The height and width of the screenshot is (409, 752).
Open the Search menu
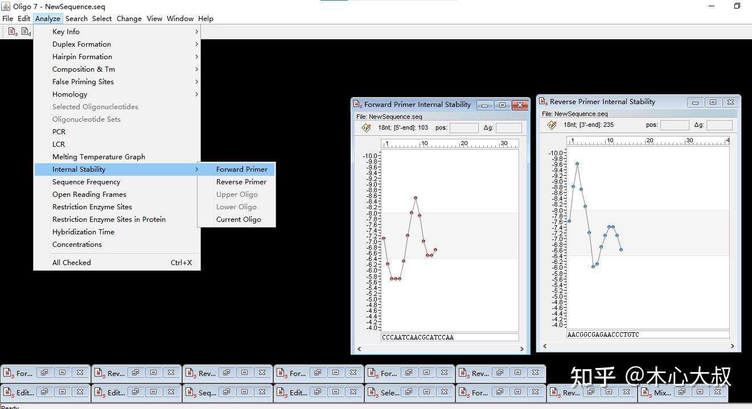(x=76, y=19)
